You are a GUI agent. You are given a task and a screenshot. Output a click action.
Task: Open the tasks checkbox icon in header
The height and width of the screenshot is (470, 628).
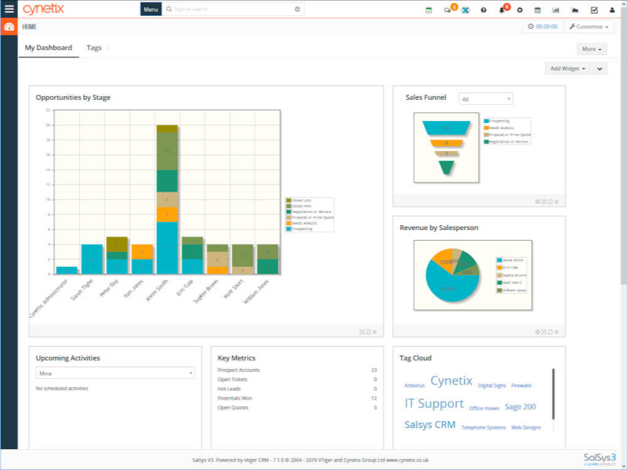[x=594, y=10]
